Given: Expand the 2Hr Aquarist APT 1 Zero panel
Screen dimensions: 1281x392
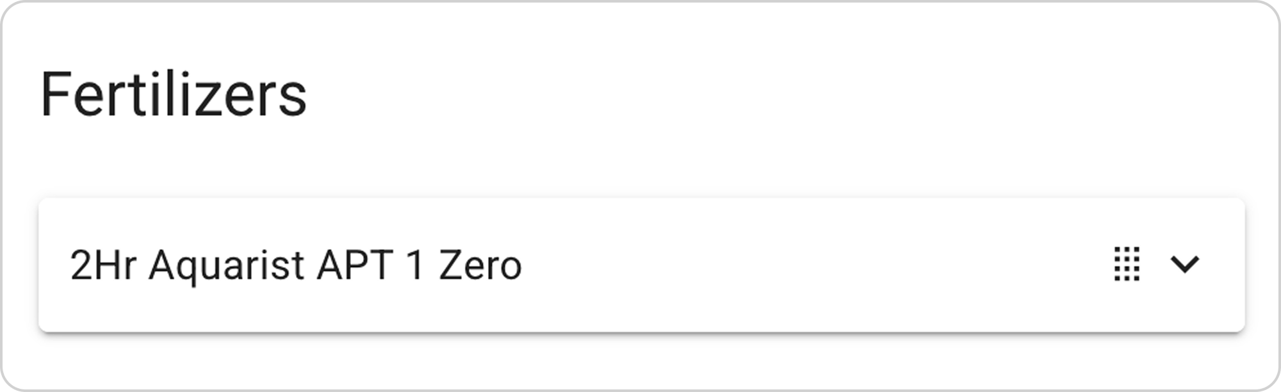Looking at the screenshot, I should pyautogui.click(x=1184, y=264).
